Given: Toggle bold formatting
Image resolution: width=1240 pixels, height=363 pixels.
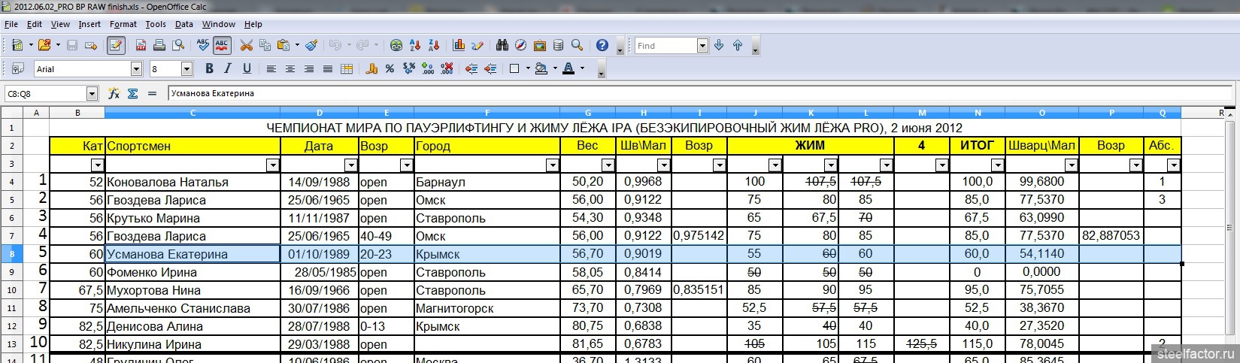Looking at the screenshot, I should click(209, 69).
